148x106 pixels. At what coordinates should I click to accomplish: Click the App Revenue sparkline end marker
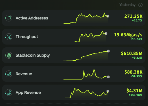[x=108, y=91]
